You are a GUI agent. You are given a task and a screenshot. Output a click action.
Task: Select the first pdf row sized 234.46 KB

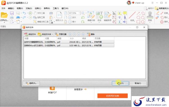[69, 42]
